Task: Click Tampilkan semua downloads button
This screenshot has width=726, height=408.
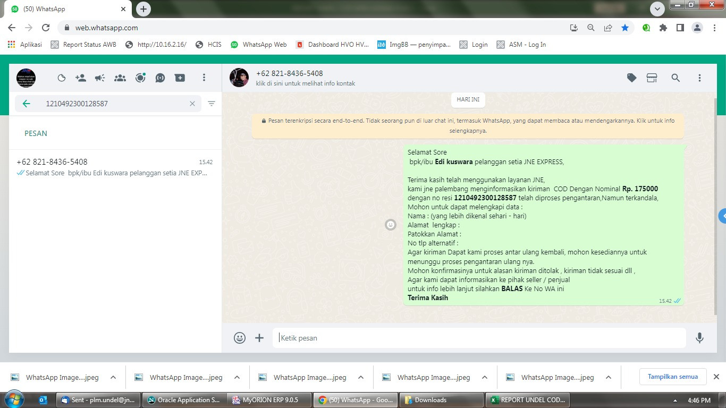Action: (673, 377)
